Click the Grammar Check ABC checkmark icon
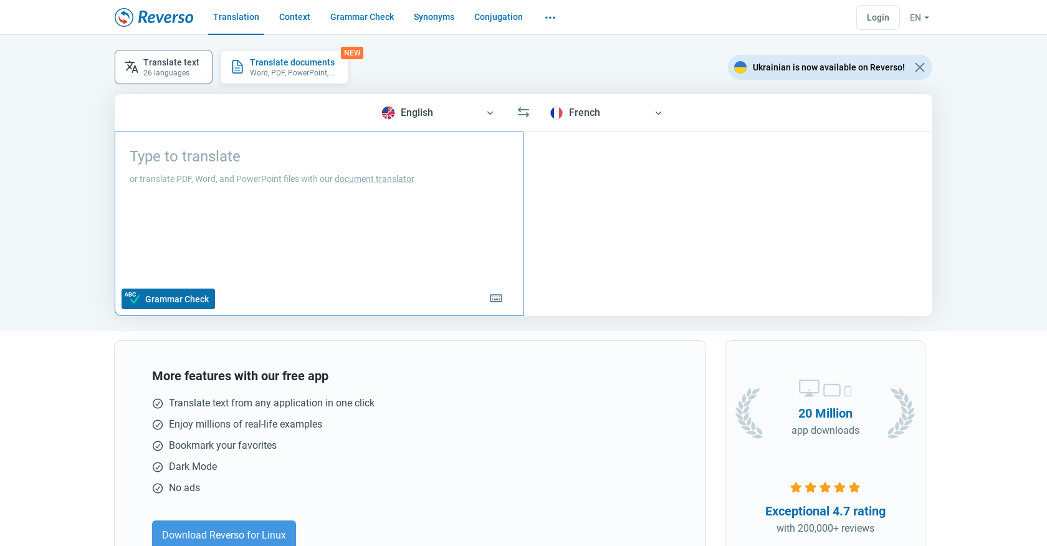Image resolution: width=1047 pixels, height=546 pixels. click(131, 298)
